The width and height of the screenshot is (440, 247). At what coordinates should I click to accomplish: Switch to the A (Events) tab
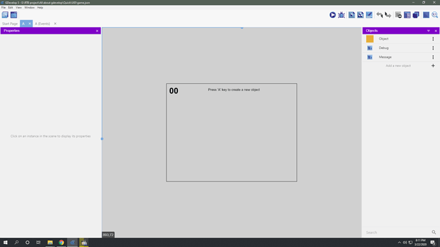click(42, 24)
